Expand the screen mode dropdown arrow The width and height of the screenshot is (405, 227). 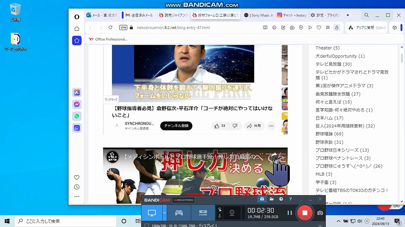click(165, 213)
